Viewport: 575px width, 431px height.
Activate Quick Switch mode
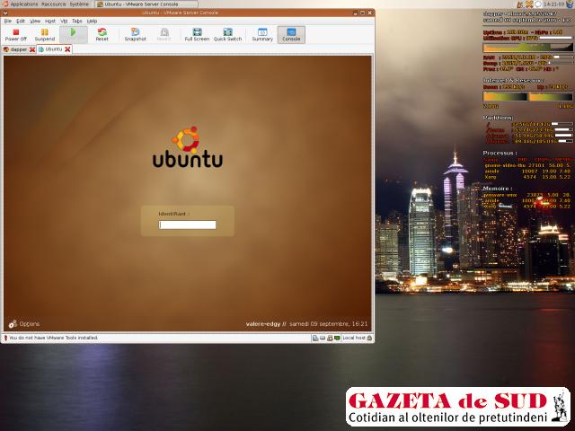coord(227,35)
